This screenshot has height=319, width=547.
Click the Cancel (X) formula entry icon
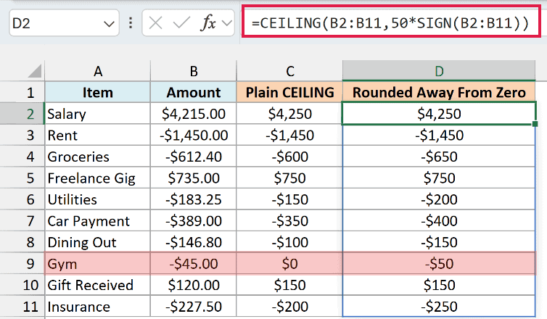(x=155, y=23)
